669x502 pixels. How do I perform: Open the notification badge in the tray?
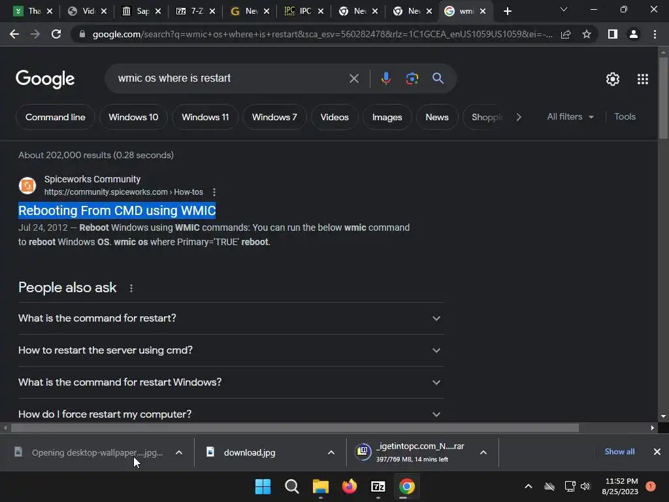[x=651, y=486]
